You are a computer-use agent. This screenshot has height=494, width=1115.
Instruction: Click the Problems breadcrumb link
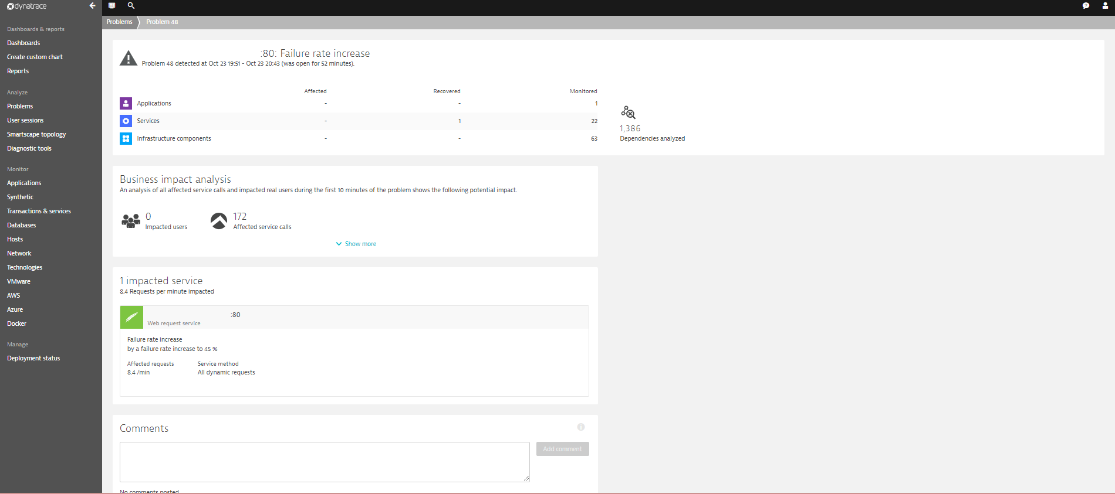pos(119,22)
